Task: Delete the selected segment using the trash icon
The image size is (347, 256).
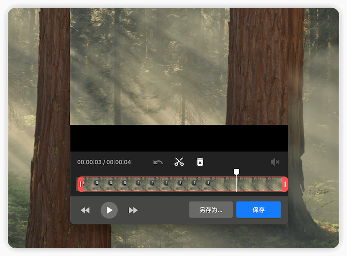Action: pyautogui.click(x=200, y=162)
